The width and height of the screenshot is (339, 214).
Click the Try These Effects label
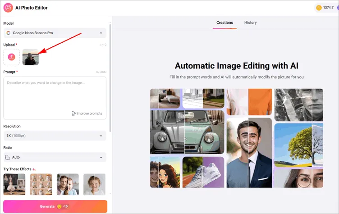click(x=17, y=169)
